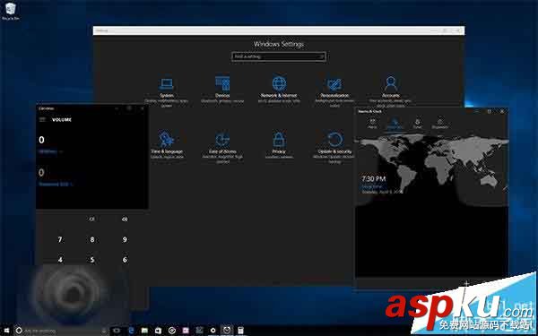
Task: Switch to the Timer tab
Action: (x=418, y=124)
